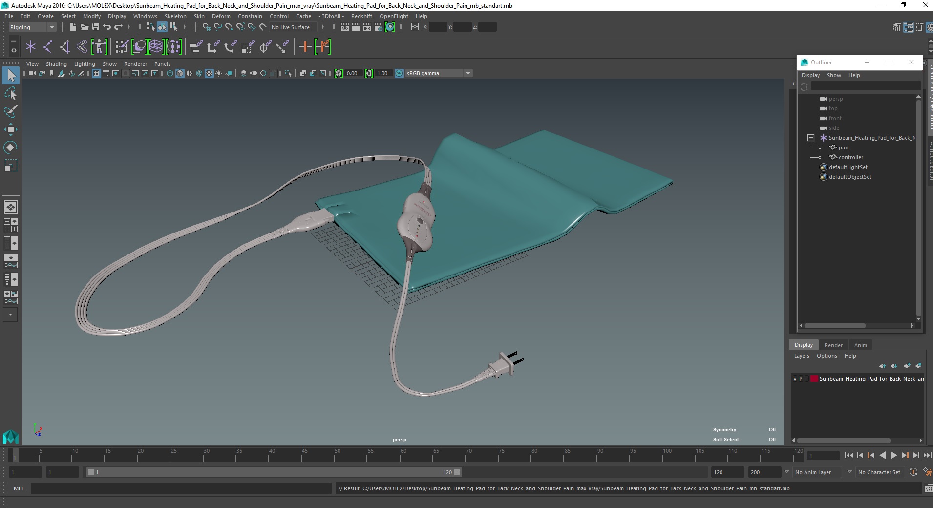Click the Undo arrow icon
The image size is (933, 508).
107,27
